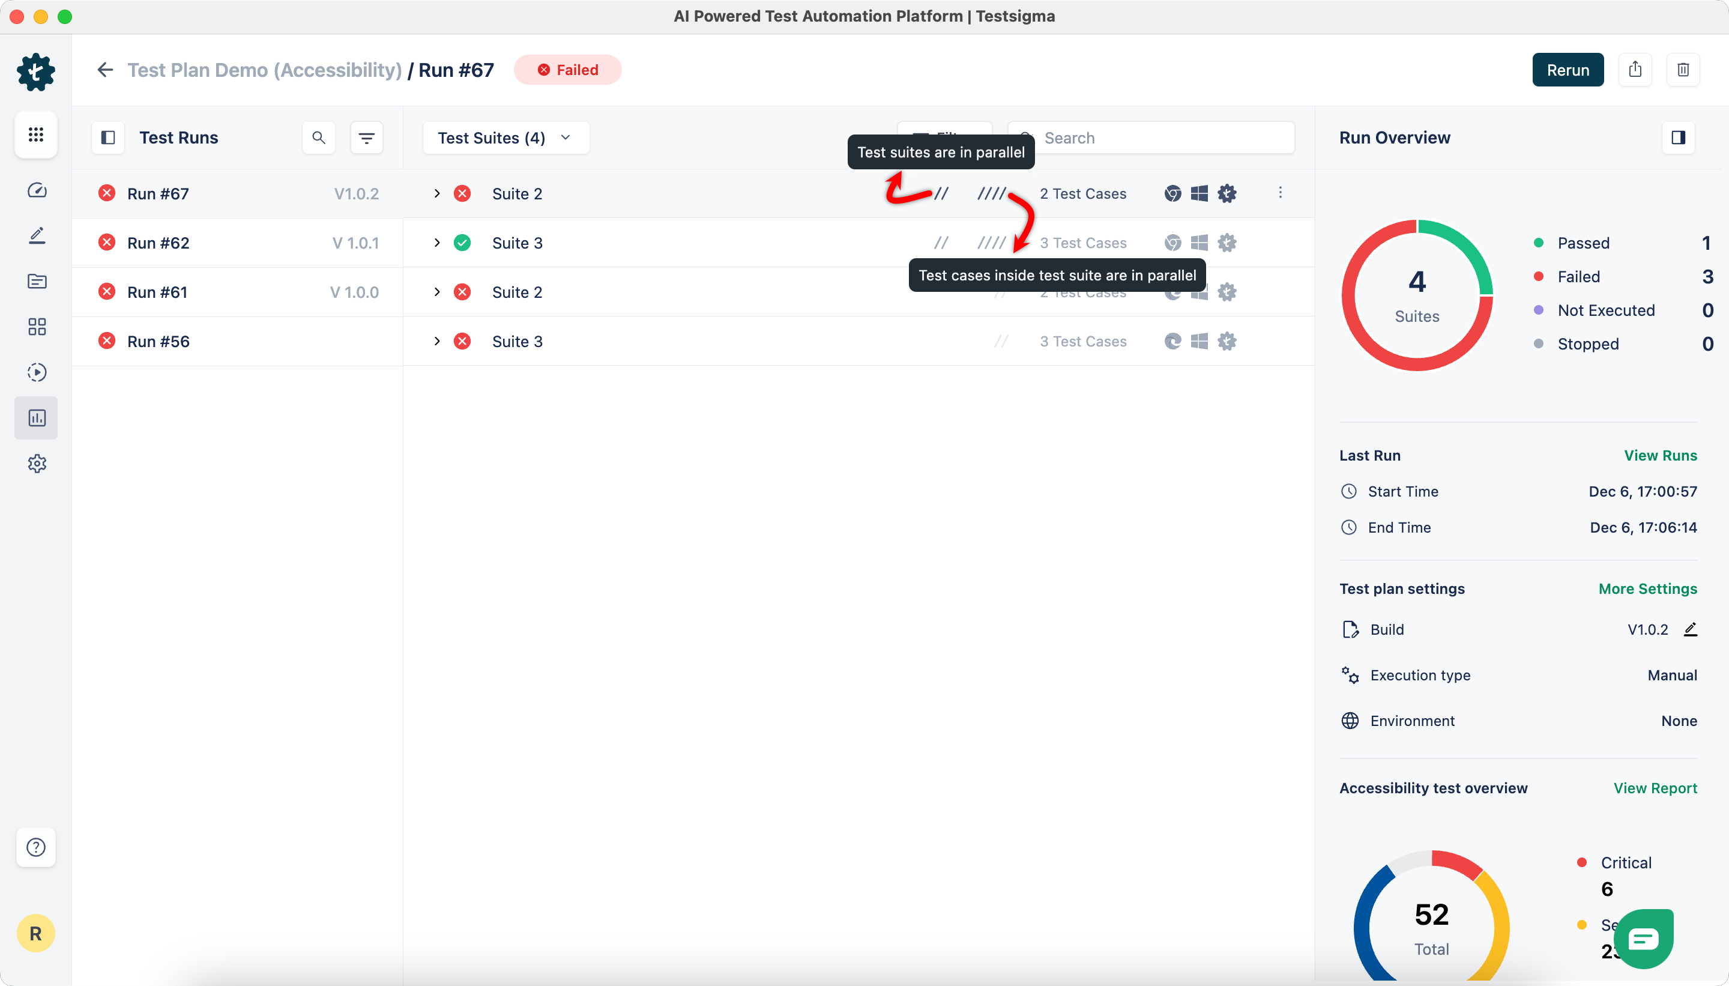Open Settings gear at bottom of sidebar
This screenshot has width=1729, height=986.
[x=37, y=463]
